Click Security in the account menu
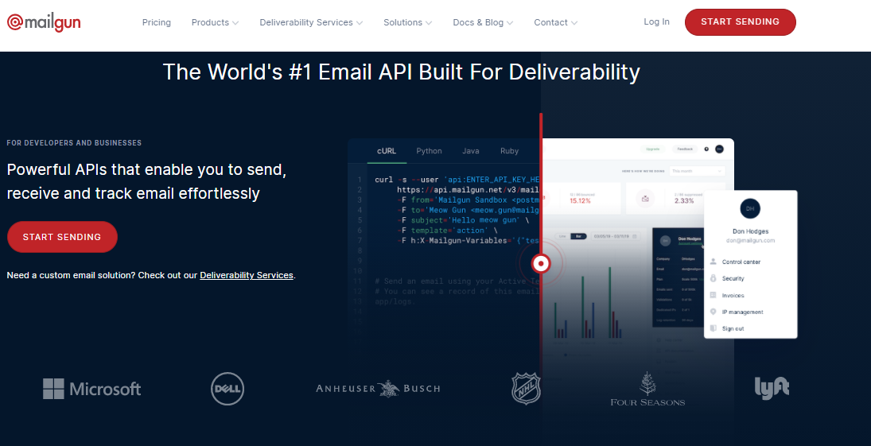Screen dimensions: 871x446 [733, 278]
